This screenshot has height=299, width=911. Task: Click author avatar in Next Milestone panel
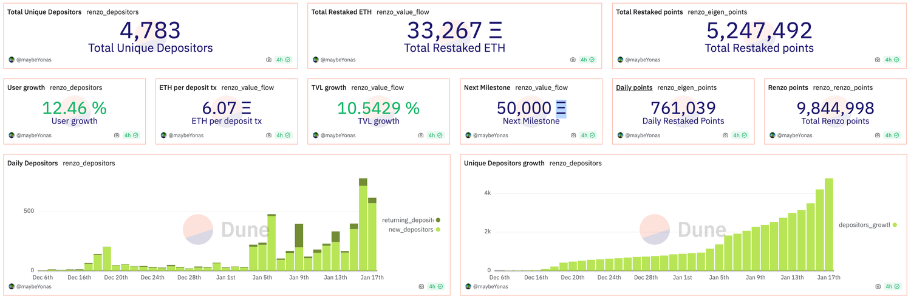[468, 136]
